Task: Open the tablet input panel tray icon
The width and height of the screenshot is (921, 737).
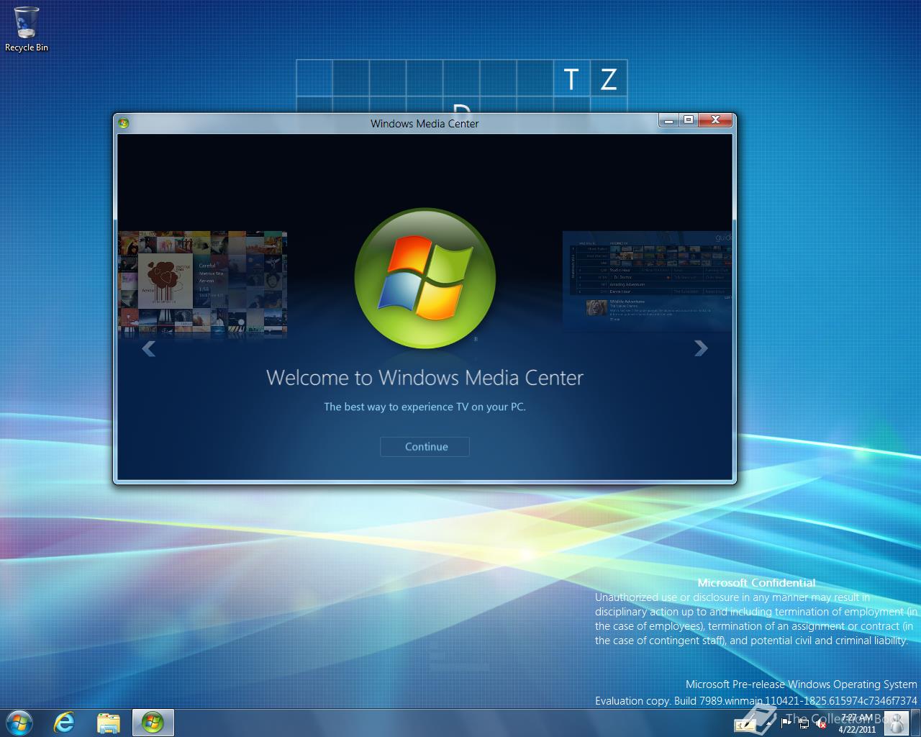Action: point(745,725)
